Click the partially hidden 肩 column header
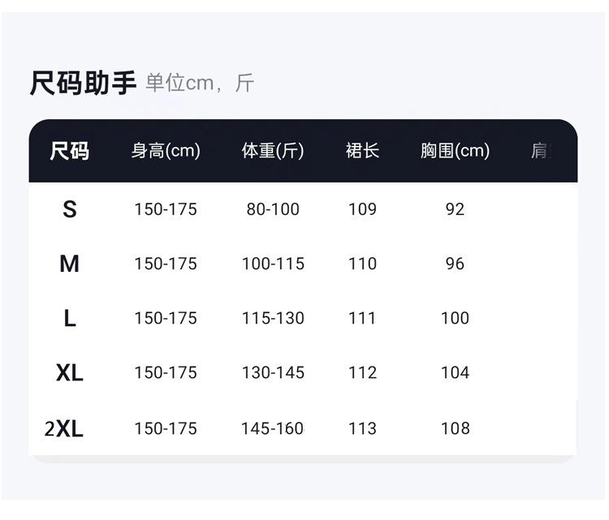Image resolution: width=609 pixels, height=520 pixels. pos(538,151)
